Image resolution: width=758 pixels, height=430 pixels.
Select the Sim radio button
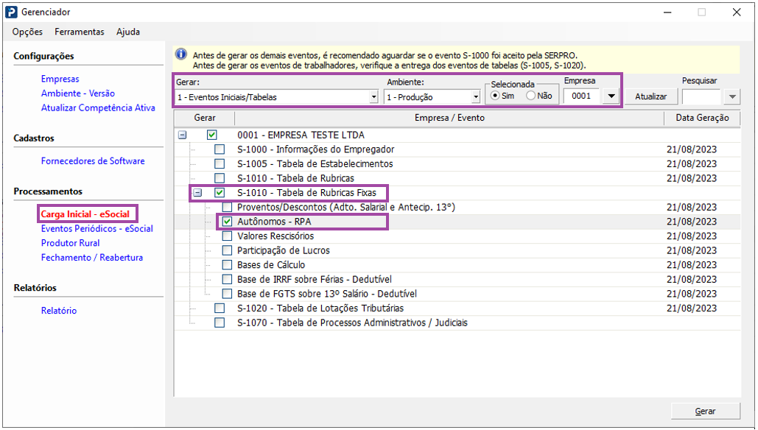495,96
